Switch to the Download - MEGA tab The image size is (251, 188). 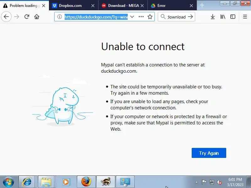click(x=123, y=6)
